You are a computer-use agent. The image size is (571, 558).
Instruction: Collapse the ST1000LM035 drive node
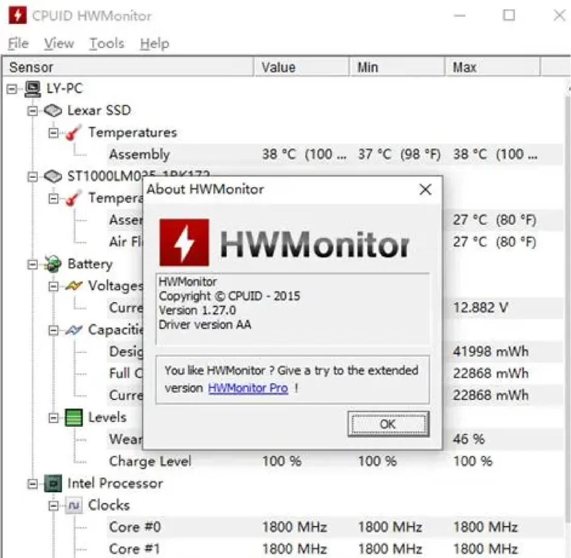33,177
